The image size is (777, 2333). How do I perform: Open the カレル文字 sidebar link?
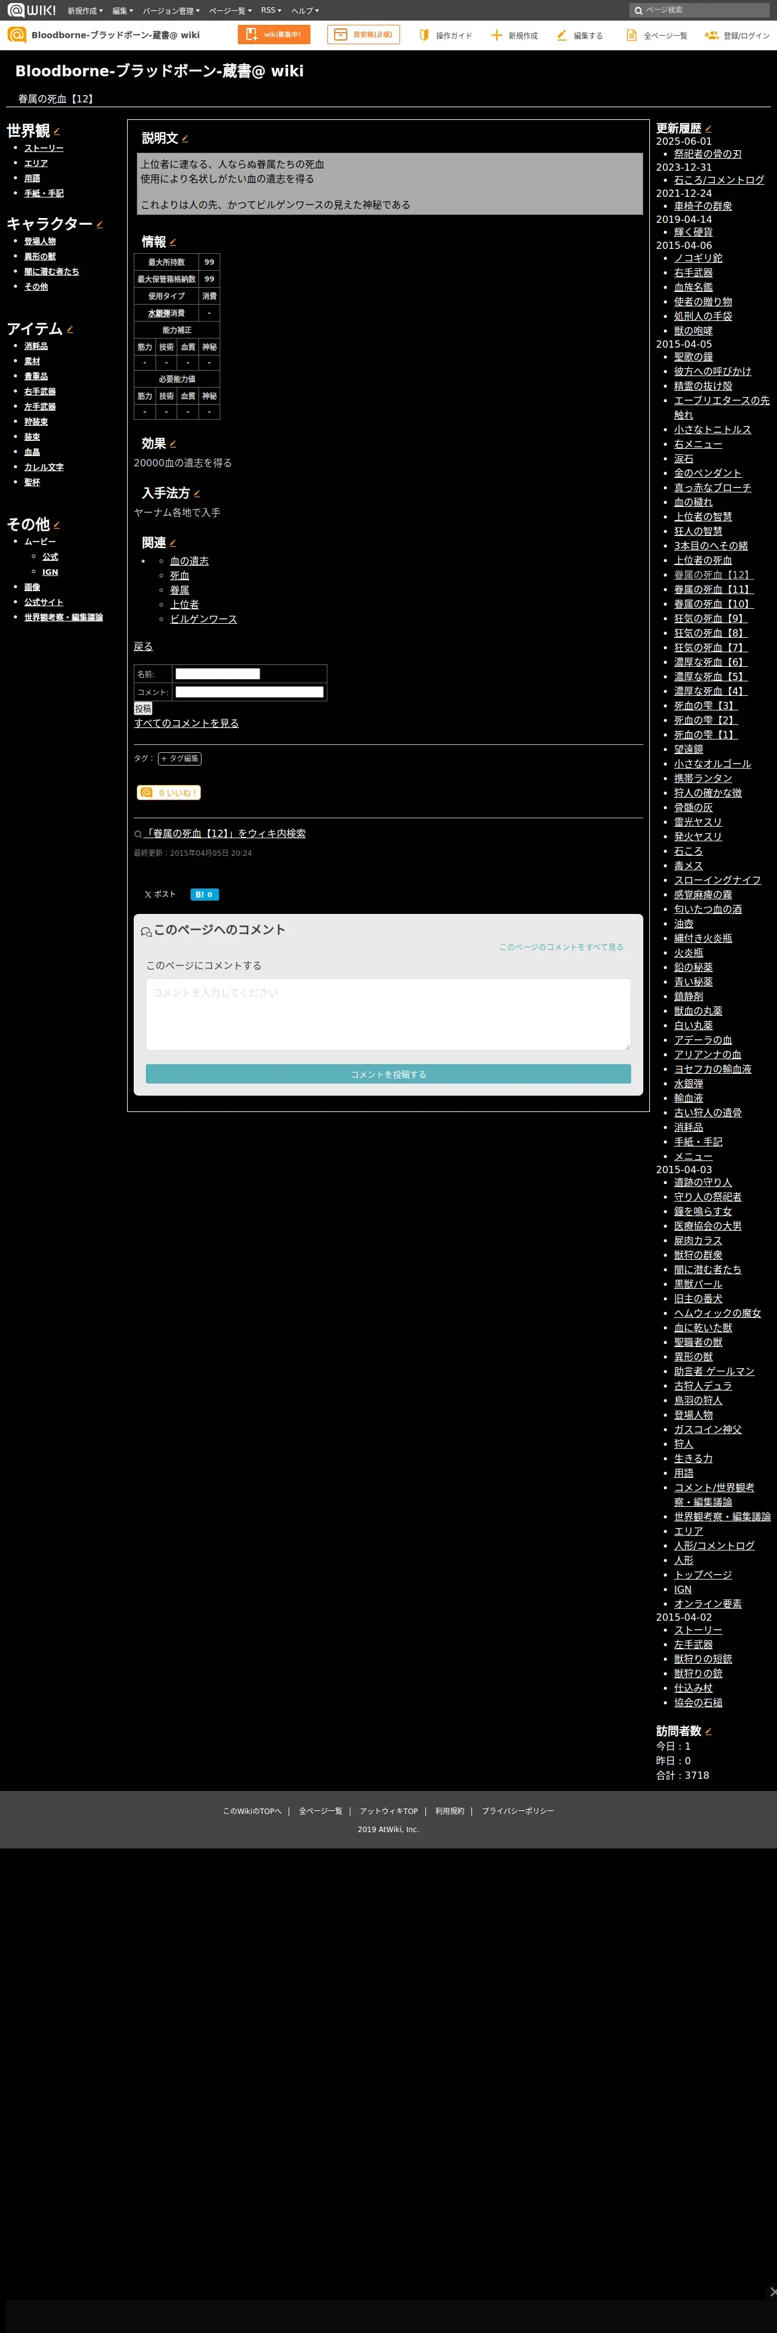(44, 468)
